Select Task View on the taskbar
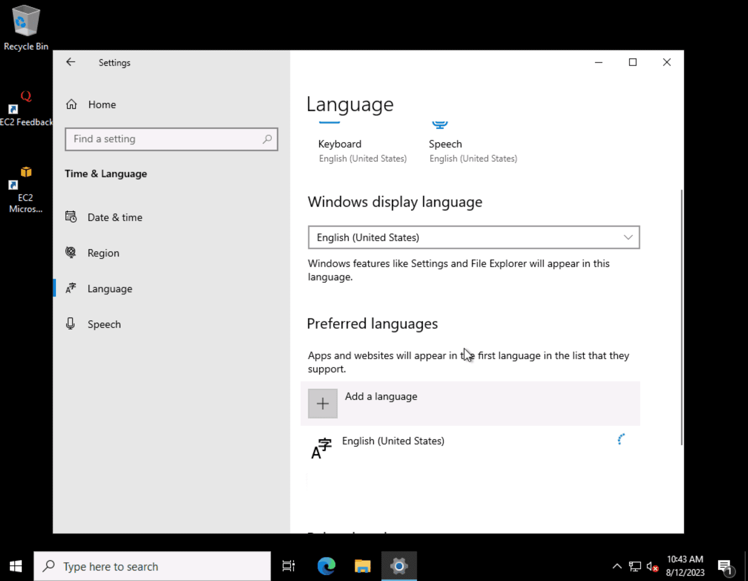This screenshot has width=748, height=581. click(x=288, y=566)
